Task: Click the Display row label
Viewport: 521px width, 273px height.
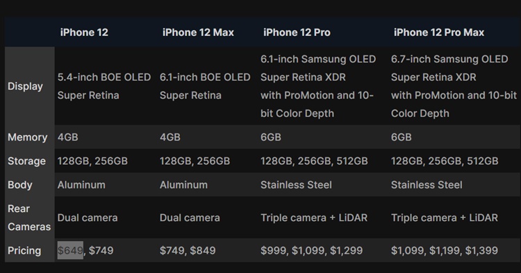Action: pos(25,86)
